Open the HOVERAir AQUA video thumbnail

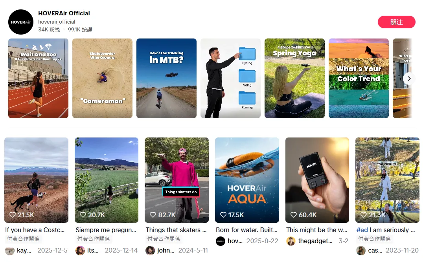coord(247,180)
